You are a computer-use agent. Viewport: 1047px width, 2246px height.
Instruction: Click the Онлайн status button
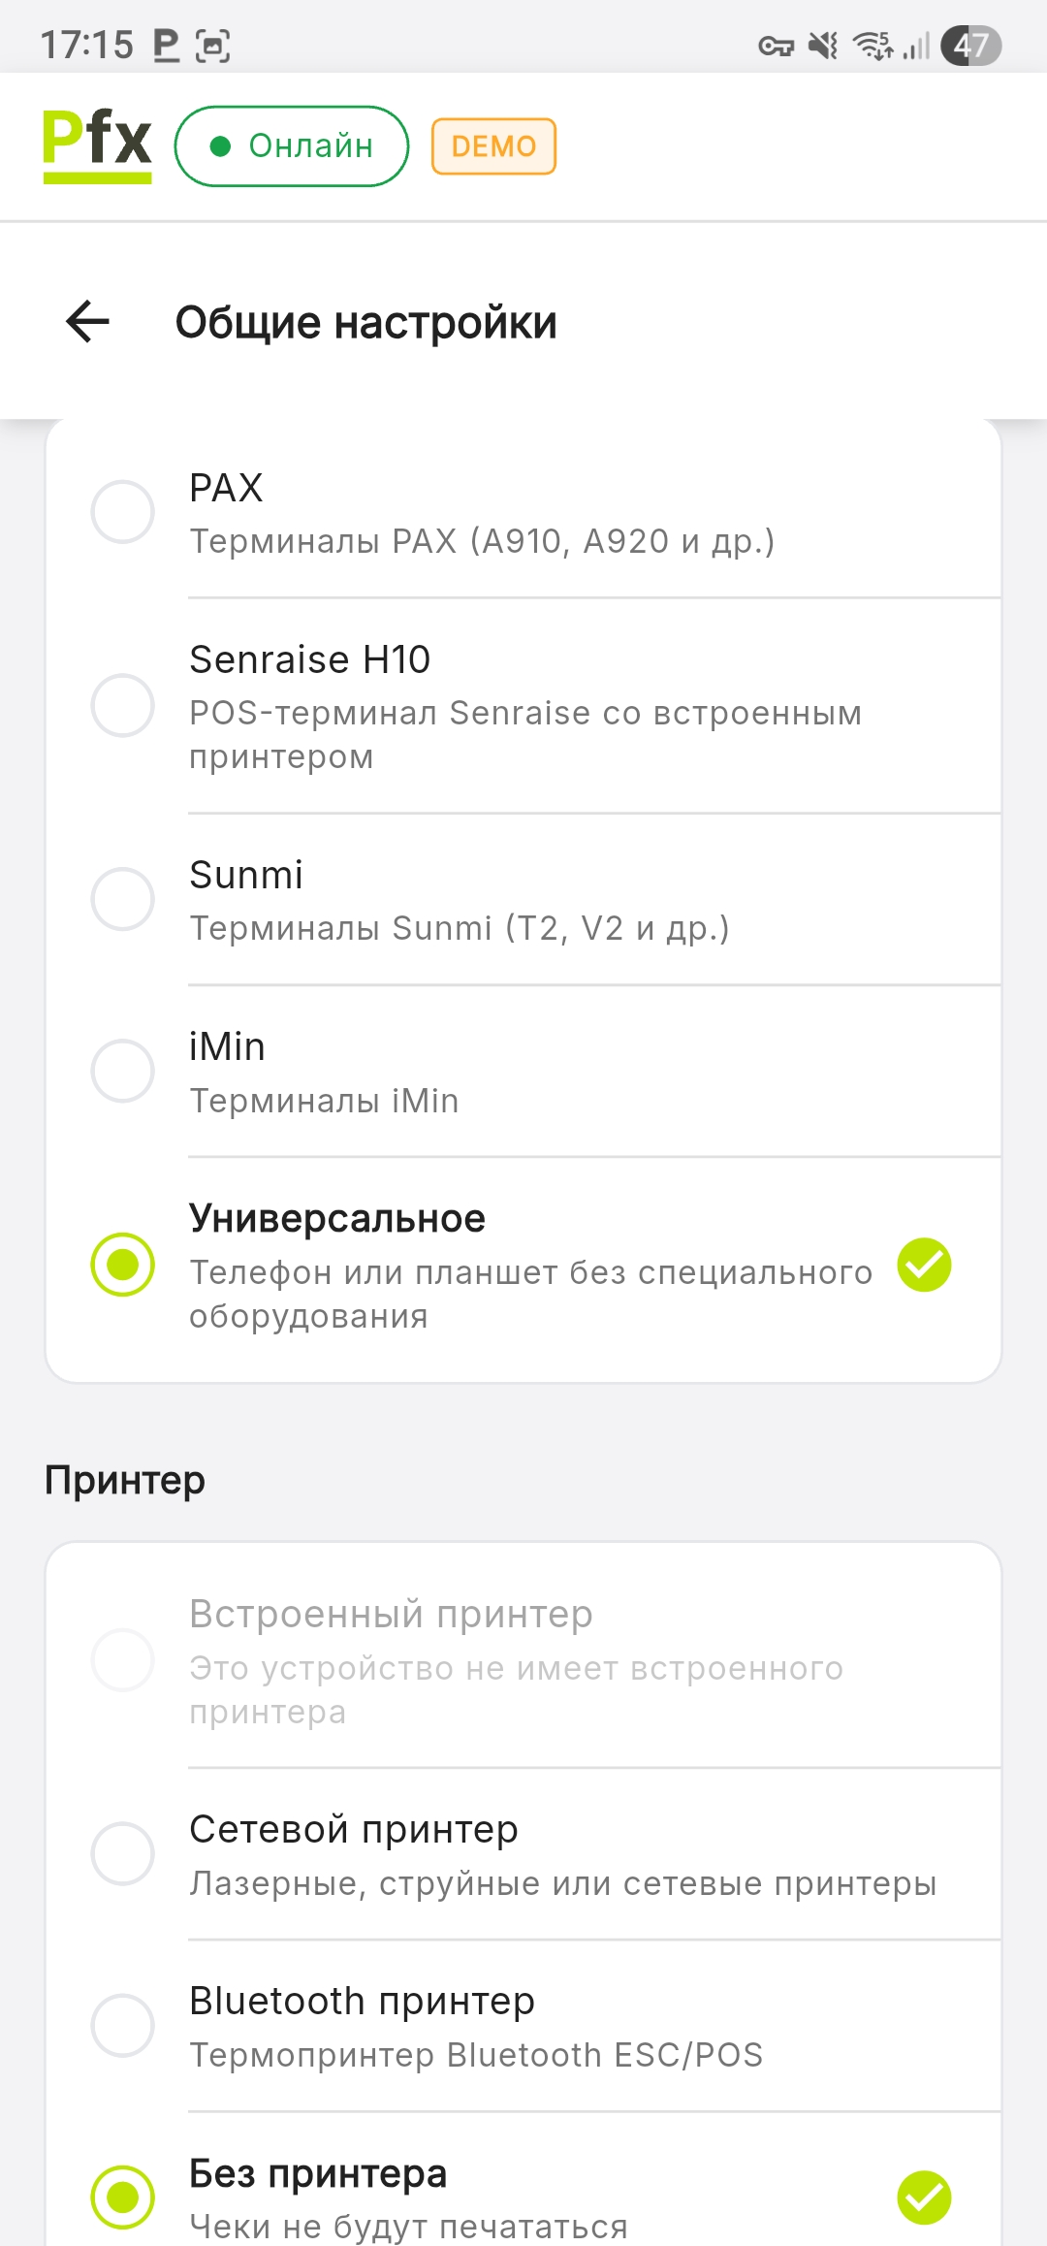(x=292, y=146)
